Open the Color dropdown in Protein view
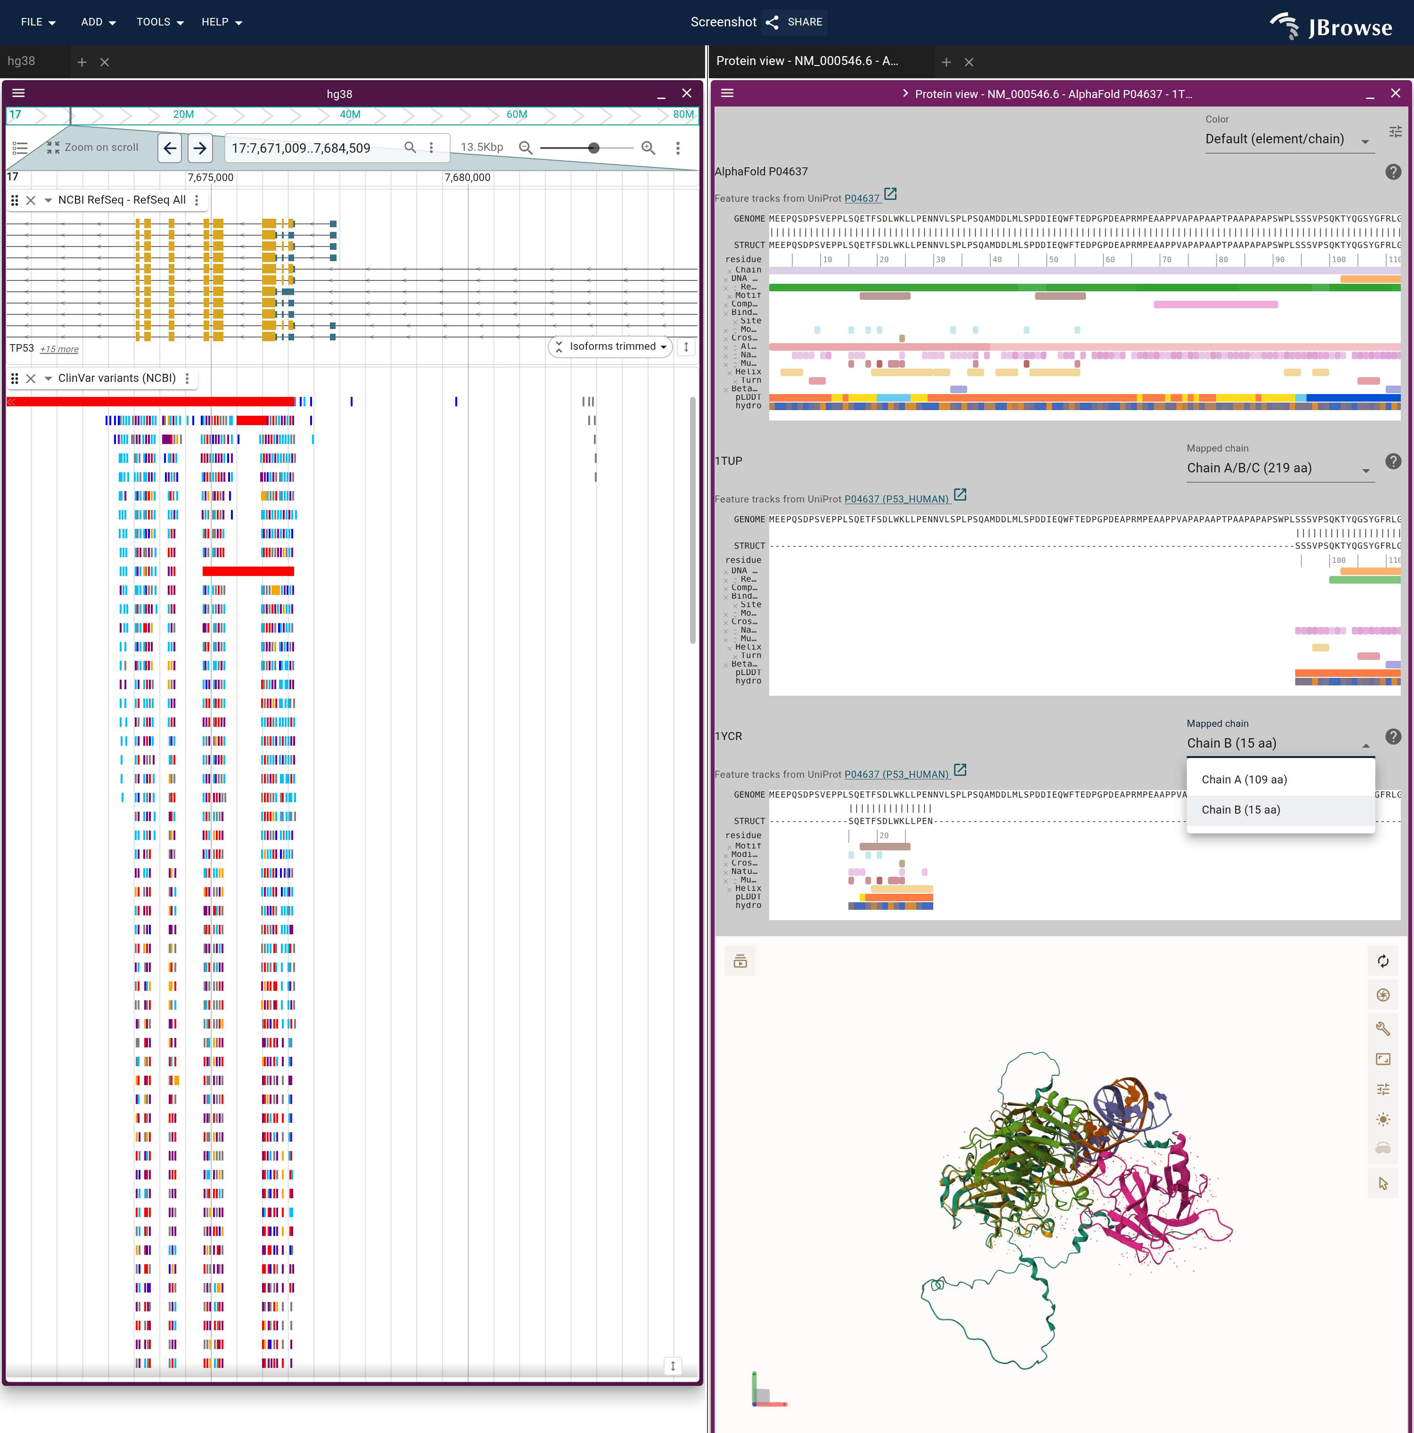Viewport: 1414px width, 1433px height. (x=1290, y=140)
